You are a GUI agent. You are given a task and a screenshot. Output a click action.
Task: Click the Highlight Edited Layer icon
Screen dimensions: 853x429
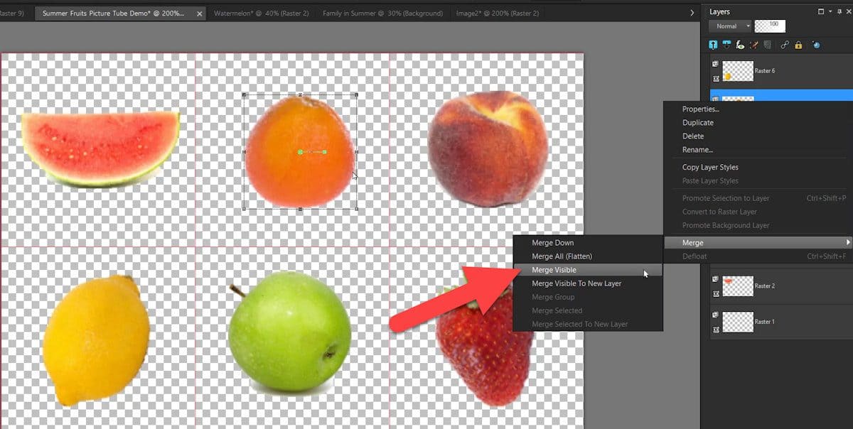(x=816, y=44)
